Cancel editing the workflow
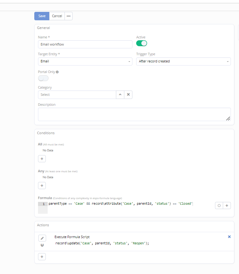 [57, 16]
